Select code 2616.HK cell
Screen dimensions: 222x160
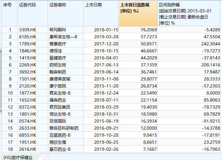(x=33, y=149)
